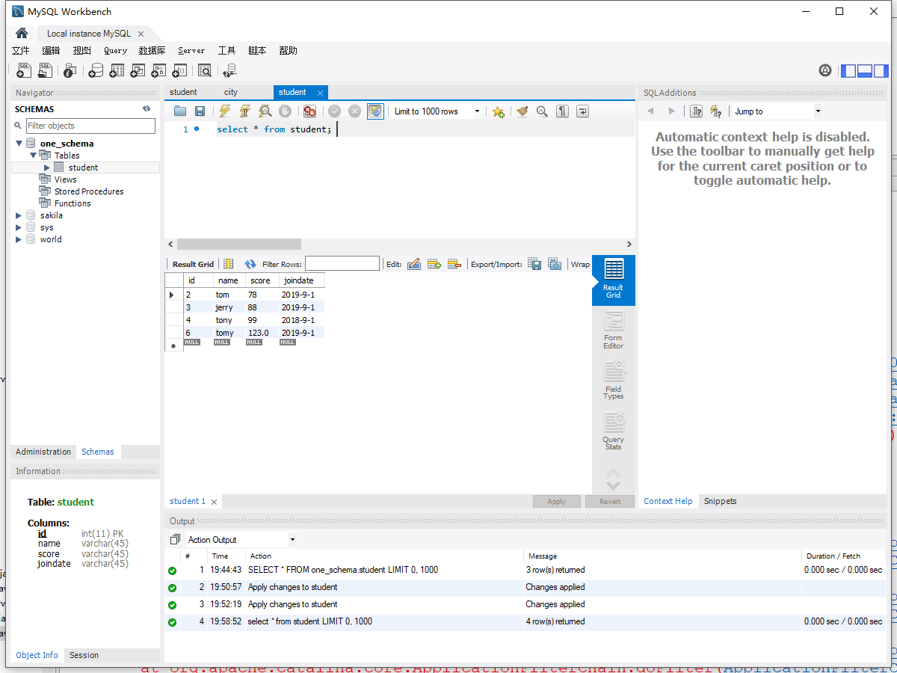Insert new row icon in result toolbar
The width and height of the screenshot is (897, 673).
click(x=434, y=264)
